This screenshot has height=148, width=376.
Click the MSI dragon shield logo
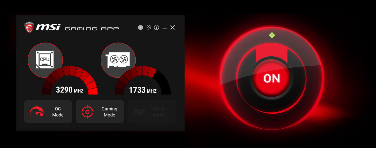29,27
